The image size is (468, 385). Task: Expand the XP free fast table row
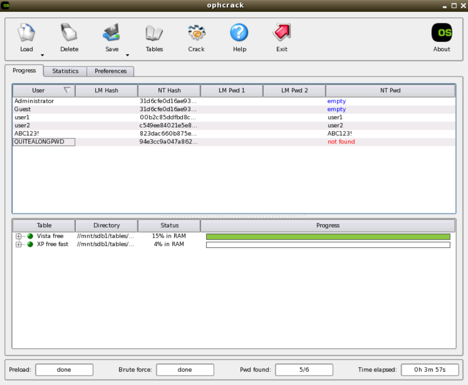[x=18, y=245]
